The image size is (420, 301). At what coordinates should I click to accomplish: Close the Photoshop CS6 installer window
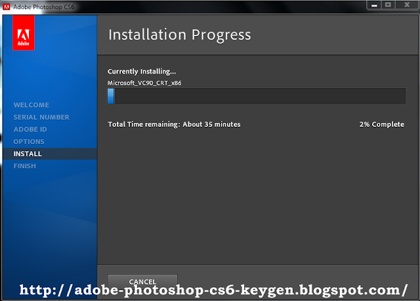(407, 5)
